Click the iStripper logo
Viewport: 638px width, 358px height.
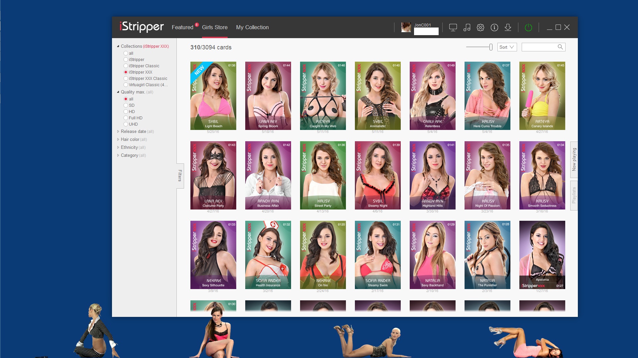tap(142, 27)
